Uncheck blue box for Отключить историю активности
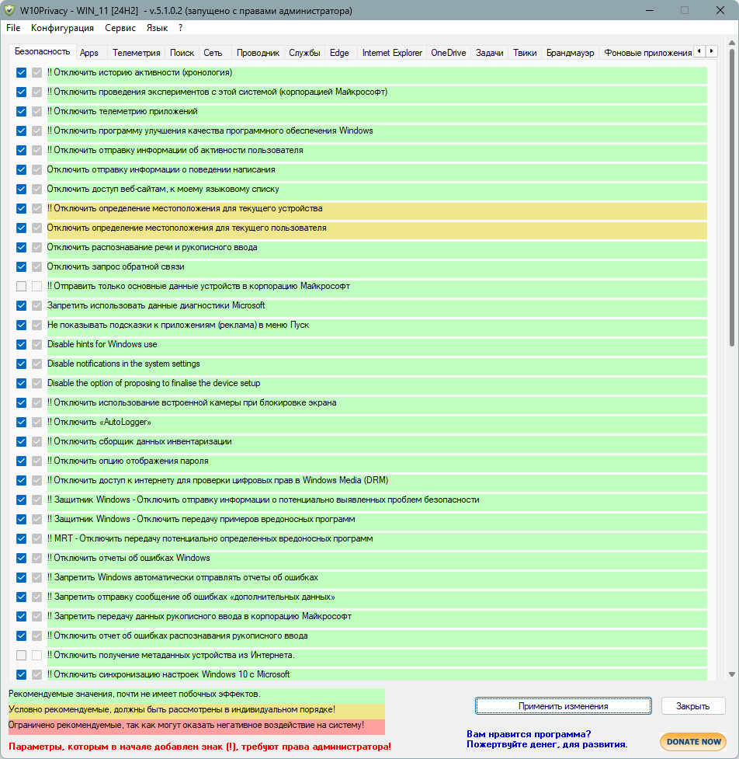 pos(21,72)
